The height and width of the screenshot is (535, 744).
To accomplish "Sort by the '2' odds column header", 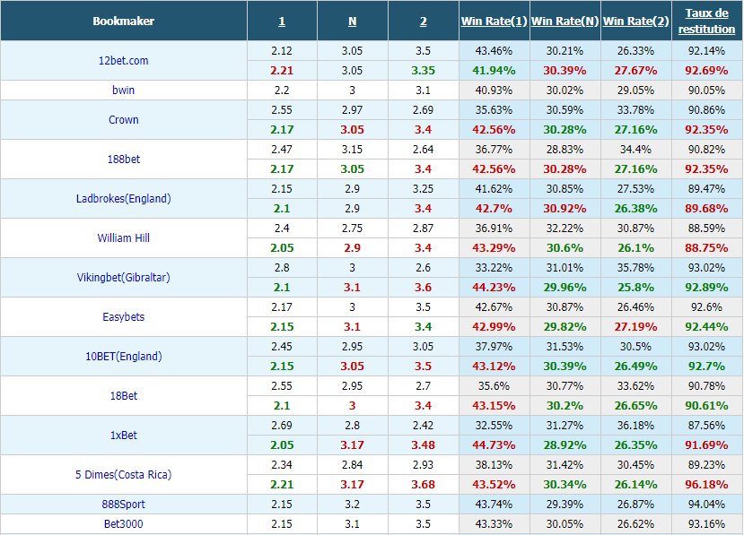I will click(424, 22).
